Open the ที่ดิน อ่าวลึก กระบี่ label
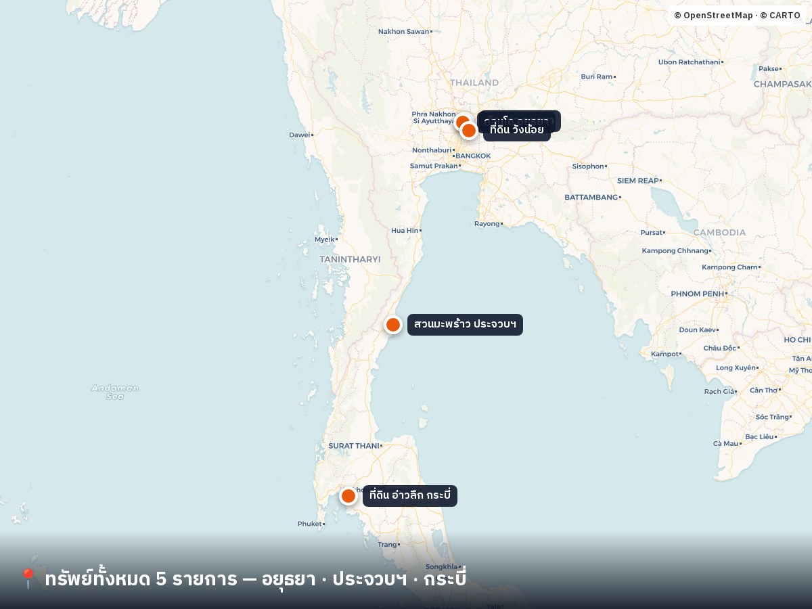Viewport: 812px width, 609px height. 410,496
